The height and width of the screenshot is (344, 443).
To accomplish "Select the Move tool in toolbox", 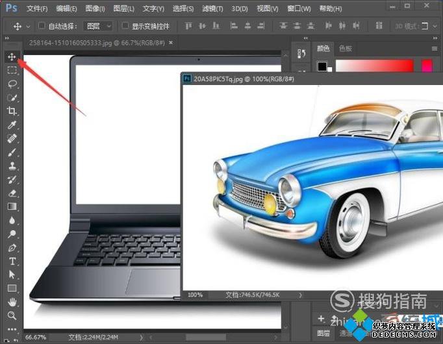I will (12, 57).
